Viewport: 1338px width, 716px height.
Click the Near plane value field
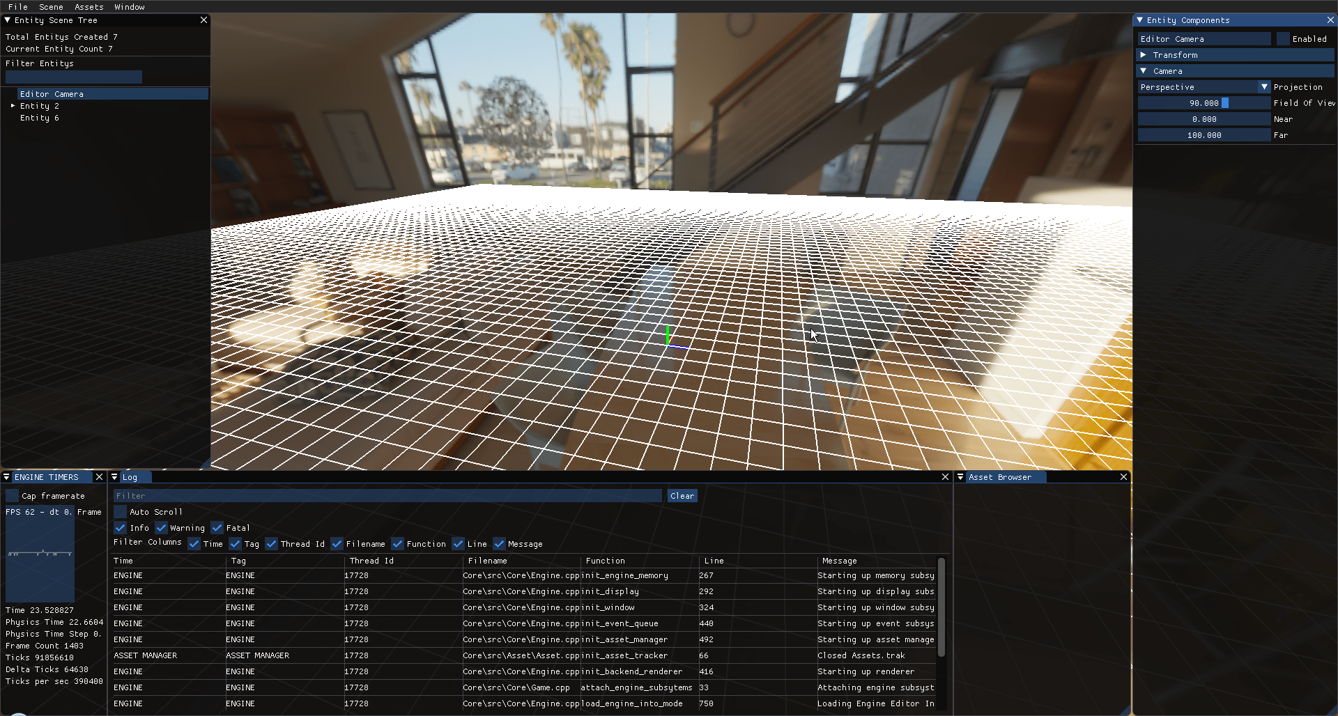[x=1204, y=119]
